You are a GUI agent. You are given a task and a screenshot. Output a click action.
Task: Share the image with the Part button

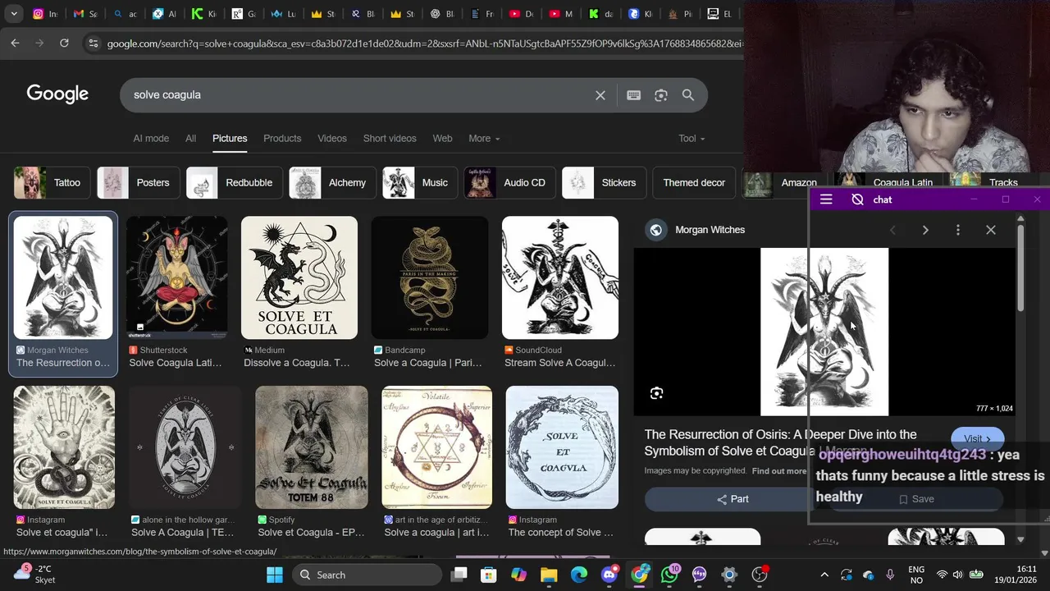tap(733, 499)
